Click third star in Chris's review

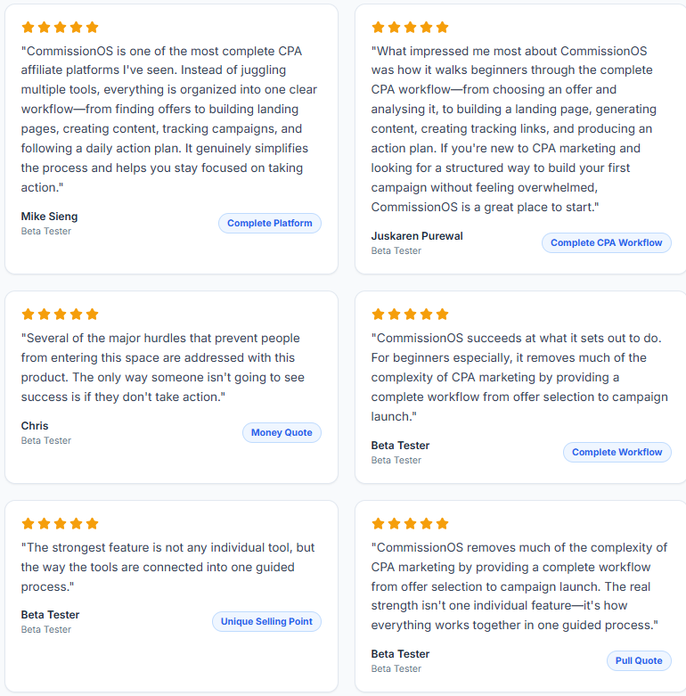coord(60,315)
